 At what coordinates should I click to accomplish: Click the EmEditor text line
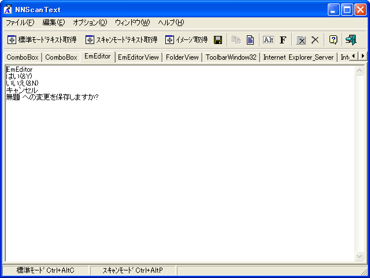(x=19, y=69)
